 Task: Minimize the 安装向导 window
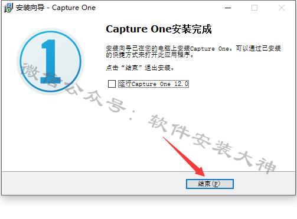228,8
